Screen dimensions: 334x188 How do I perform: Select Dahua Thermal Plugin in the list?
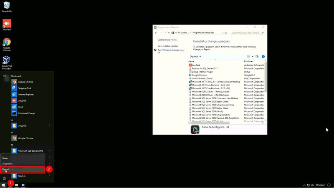[x=202, y=72]
